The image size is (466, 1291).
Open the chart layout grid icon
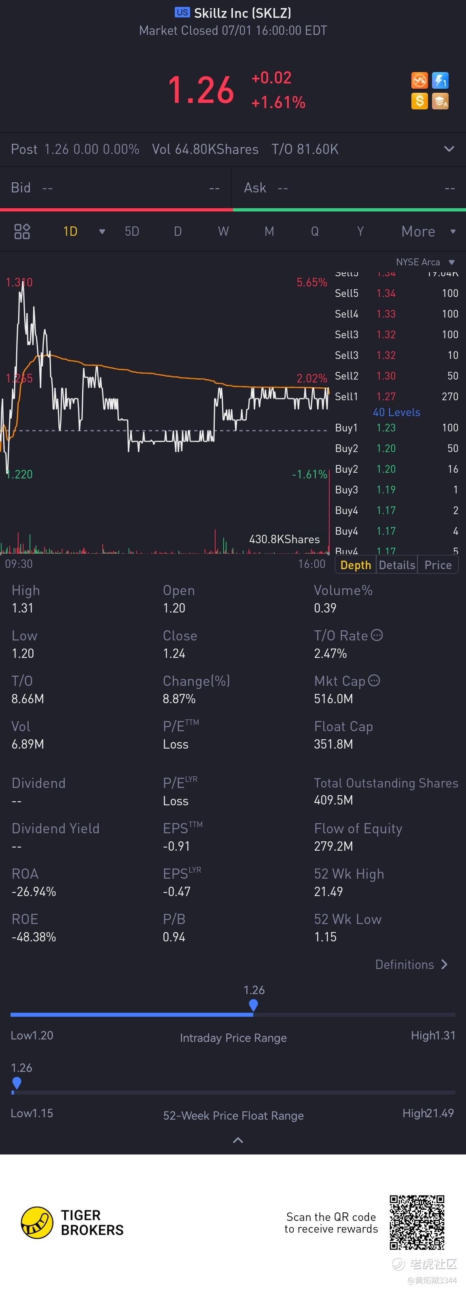point(22,232)
